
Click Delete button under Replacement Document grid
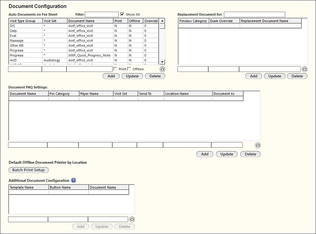(x=297, y=76)
